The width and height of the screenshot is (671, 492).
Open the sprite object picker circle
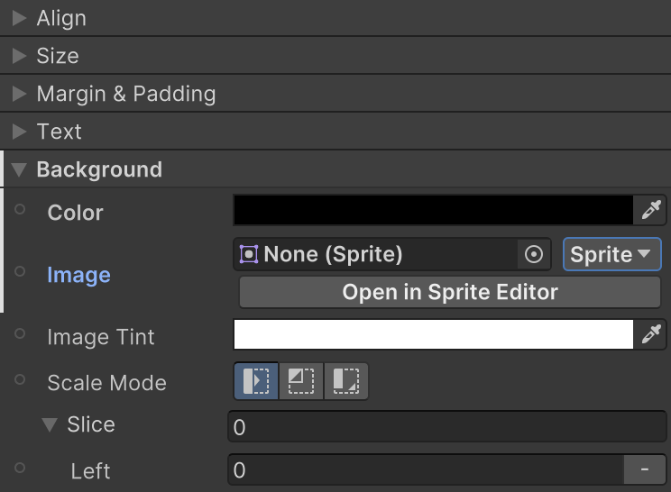(x=533, y=255)
